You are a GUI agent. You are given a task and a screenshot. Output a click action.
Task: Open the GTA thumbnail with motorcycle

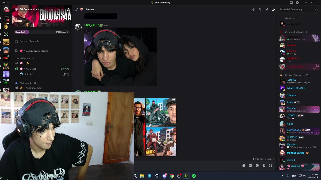(x=161, y=112)
